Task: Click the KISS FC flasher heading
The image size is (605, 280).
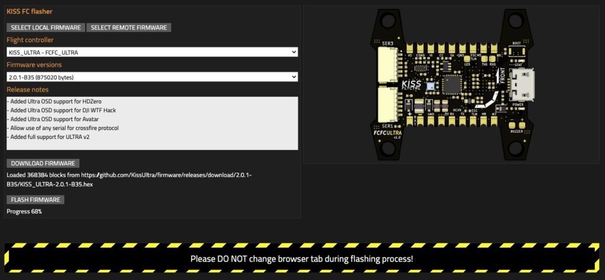Action: tap(28, 11)
